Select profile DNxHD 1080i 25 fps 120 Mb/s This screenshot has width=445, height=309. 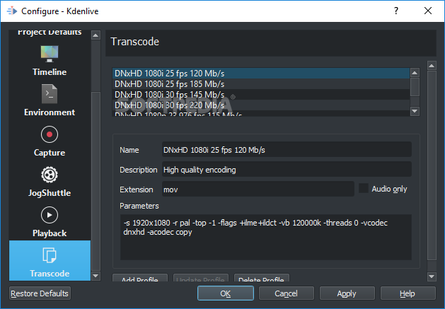261,74
